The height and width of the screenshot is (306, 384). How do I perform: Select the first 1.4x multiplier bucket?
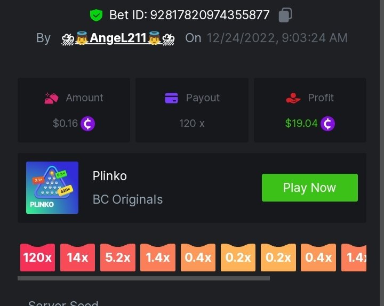tap(158, 257)
